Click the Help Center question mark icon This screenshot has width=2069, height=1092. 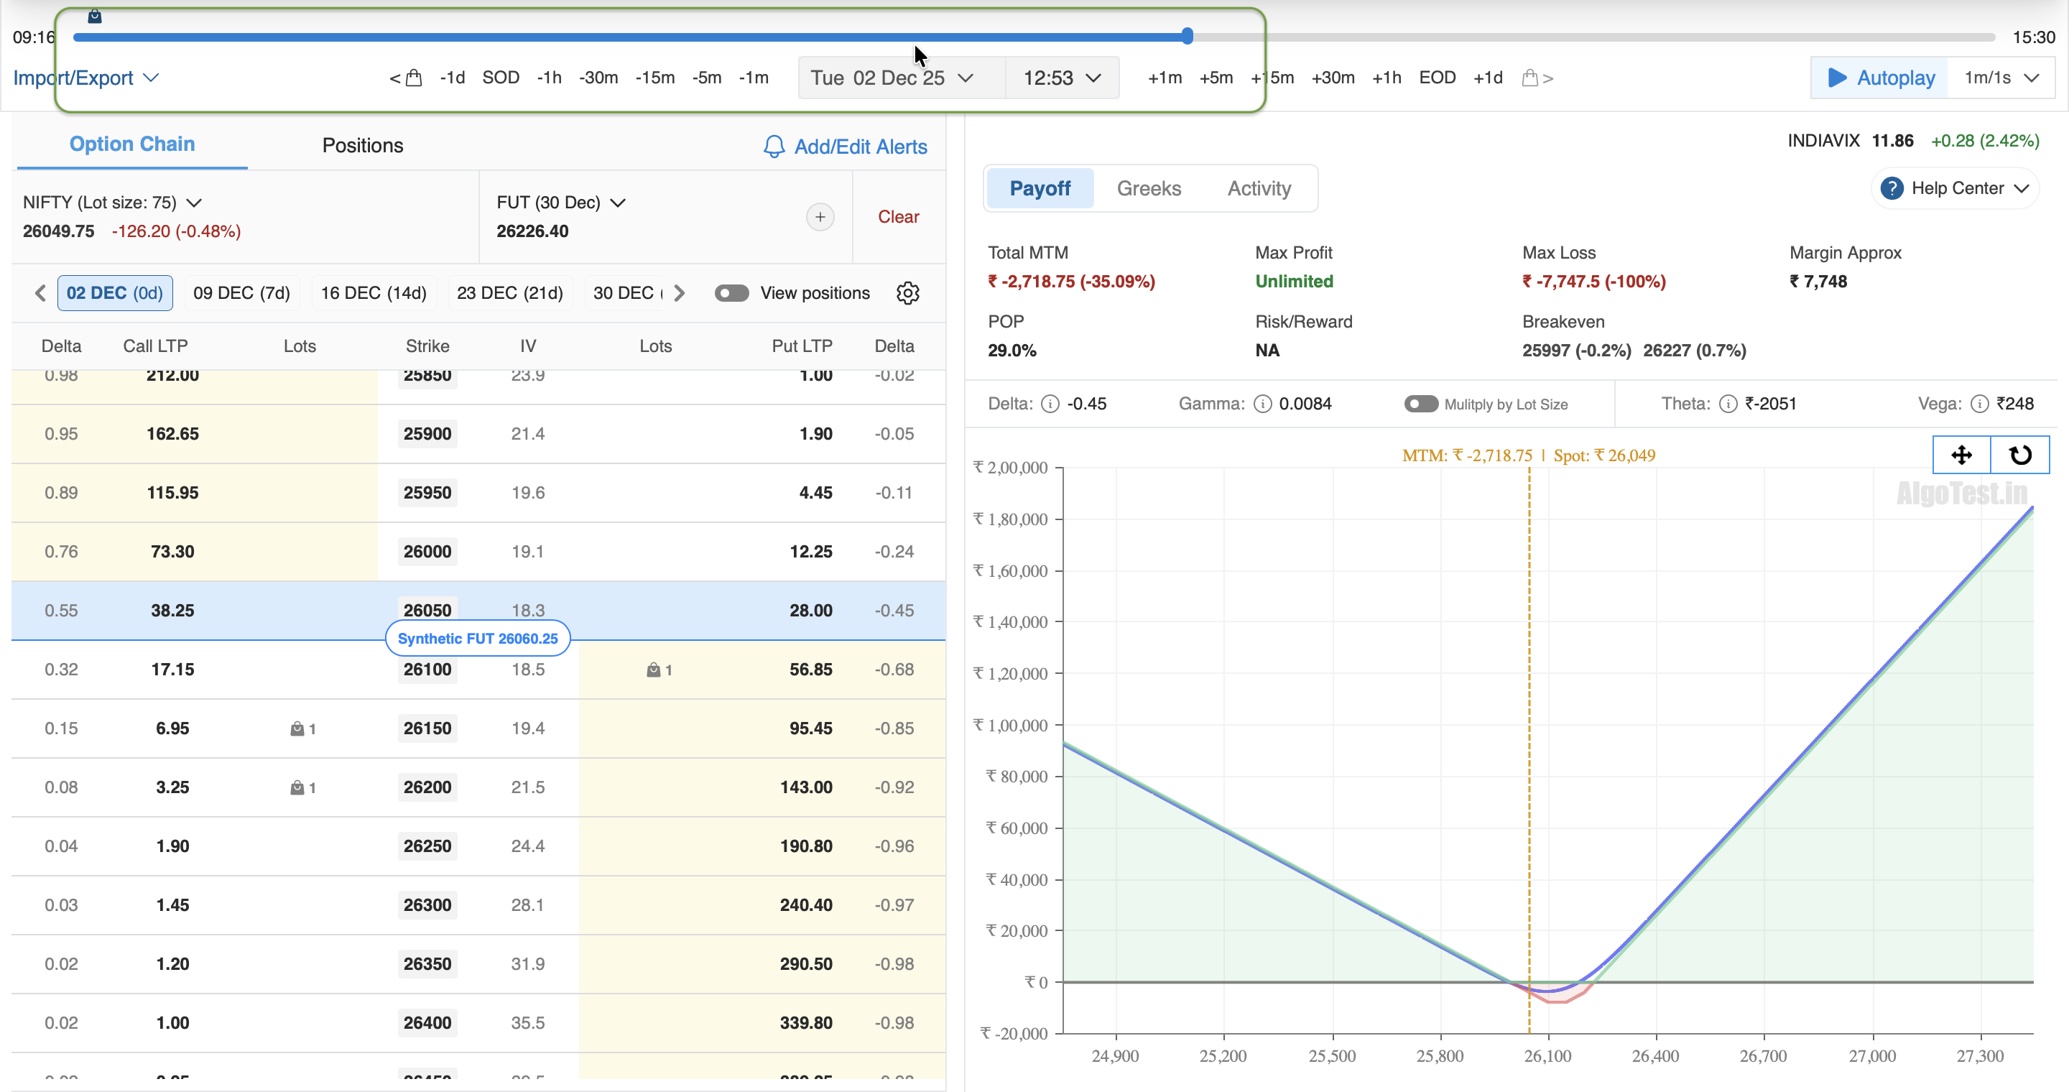point(1892,189)
